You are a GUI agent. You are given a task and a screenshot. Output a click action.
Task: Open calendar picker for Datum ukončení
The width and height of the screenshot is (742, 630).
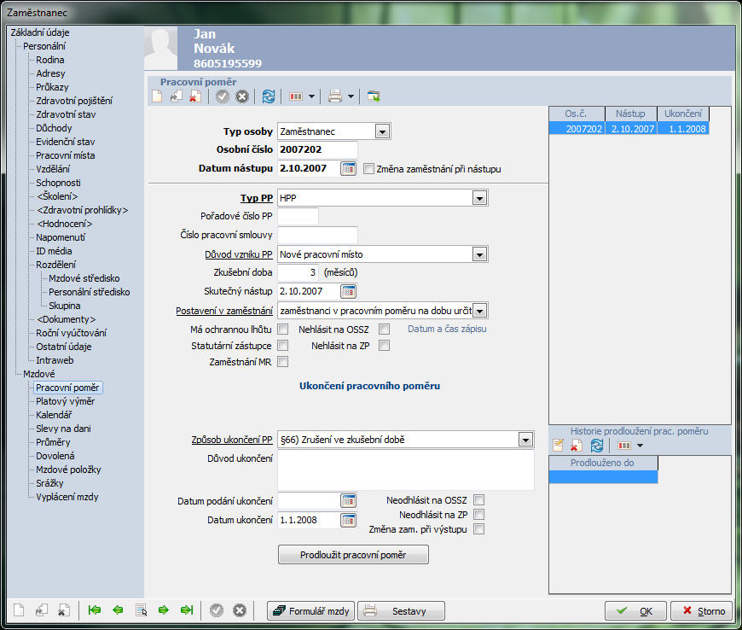pos(348,520)
